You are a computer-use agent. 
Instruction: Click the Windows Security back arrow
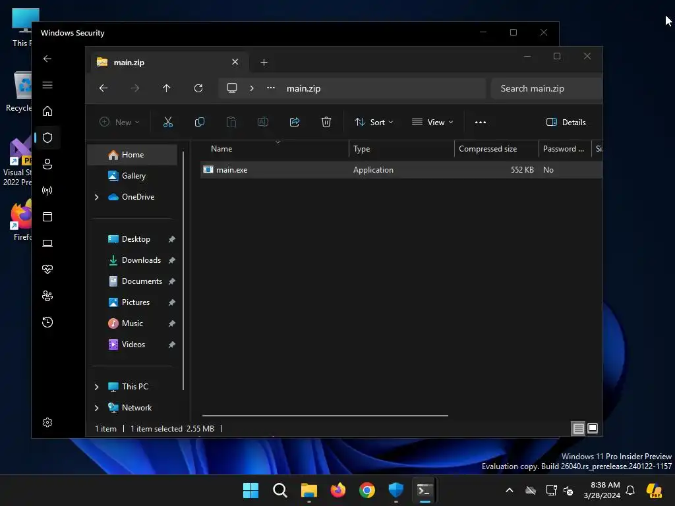tap(47, 59)
